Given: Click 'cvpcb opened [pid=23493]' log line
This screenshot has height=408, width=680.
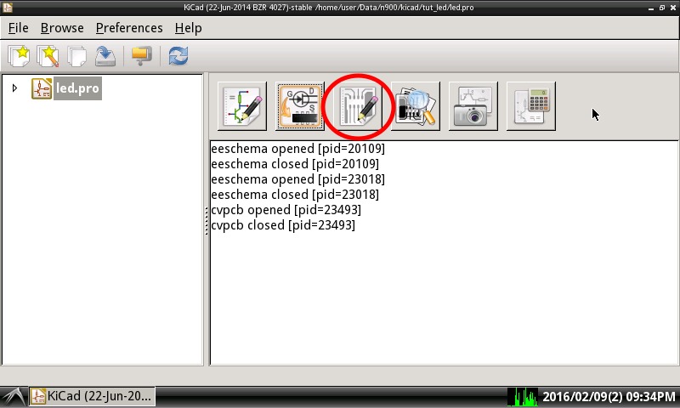Looking at the screenshot, I should (x=286, y=210).
